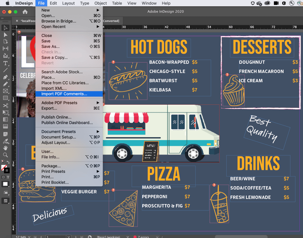Open the preflight errors dropdown
Image resolution: width=303 pixels, height=238 pixels.
(157, 237)
